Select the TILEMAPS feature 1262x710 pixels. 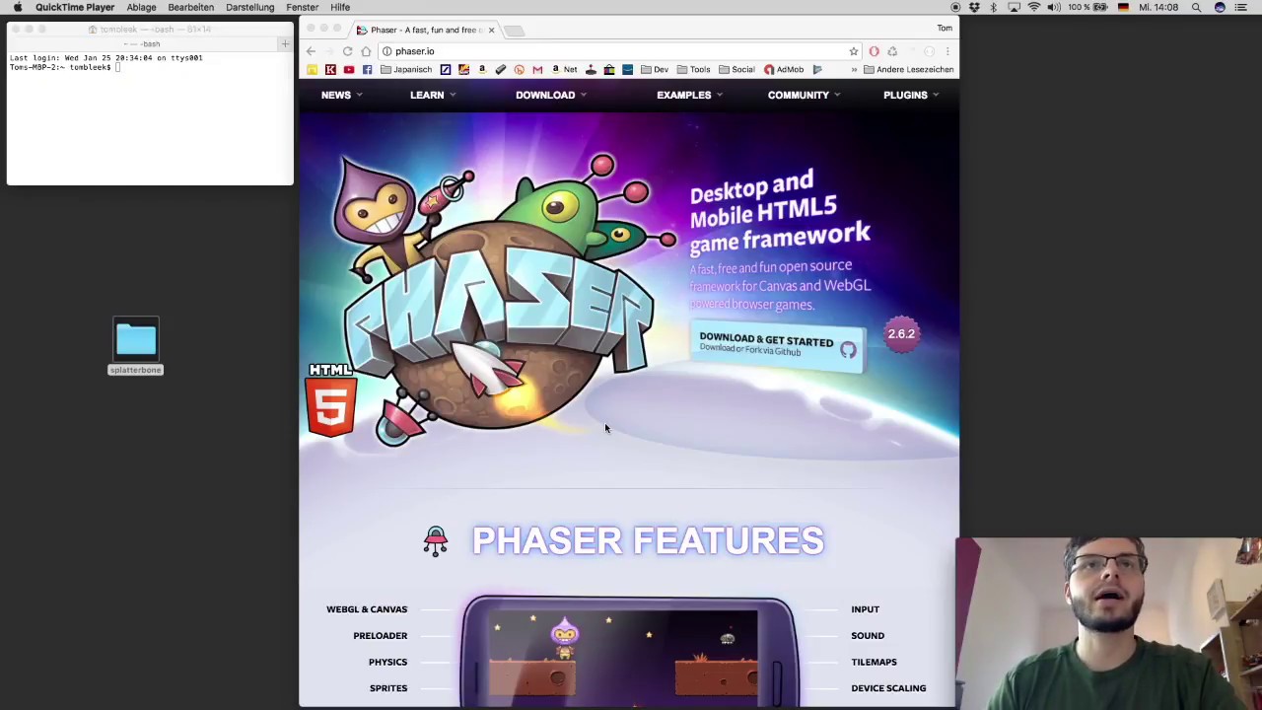(x=874, y=662)
